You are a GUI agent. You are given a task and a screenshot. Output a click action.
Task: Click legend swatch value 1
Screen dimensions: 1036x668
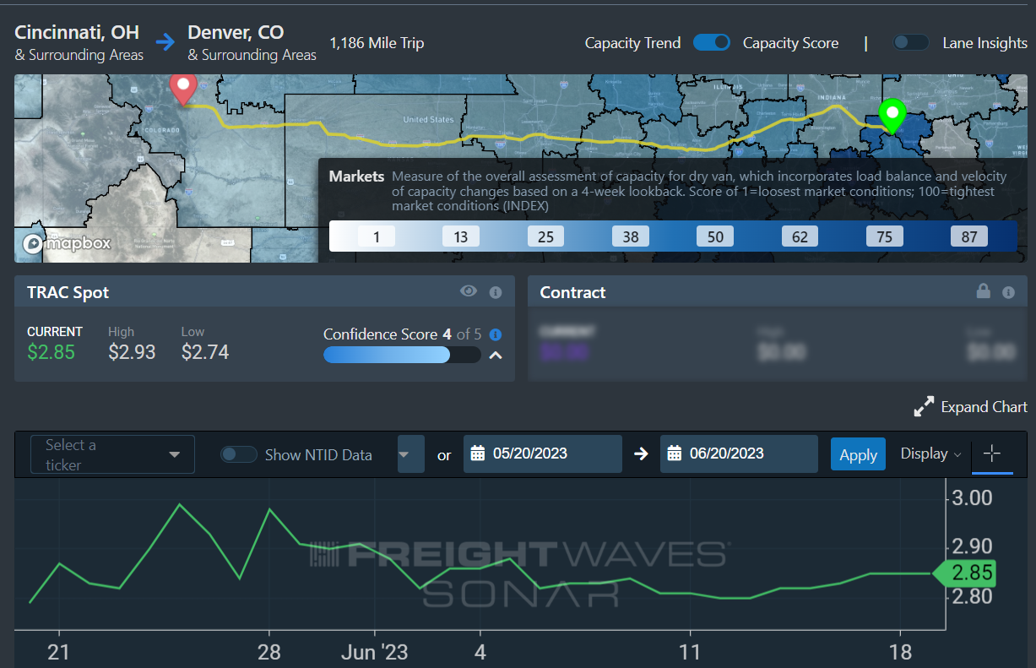377,236
